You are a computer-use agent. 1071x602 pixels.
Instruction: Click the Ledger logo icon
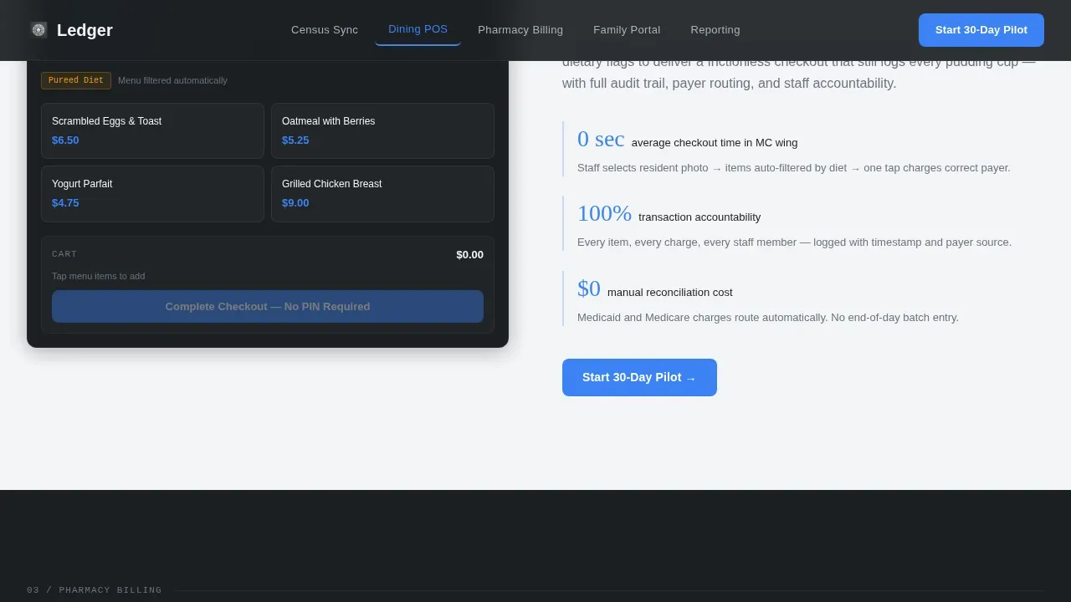click(x=38, y=30)
